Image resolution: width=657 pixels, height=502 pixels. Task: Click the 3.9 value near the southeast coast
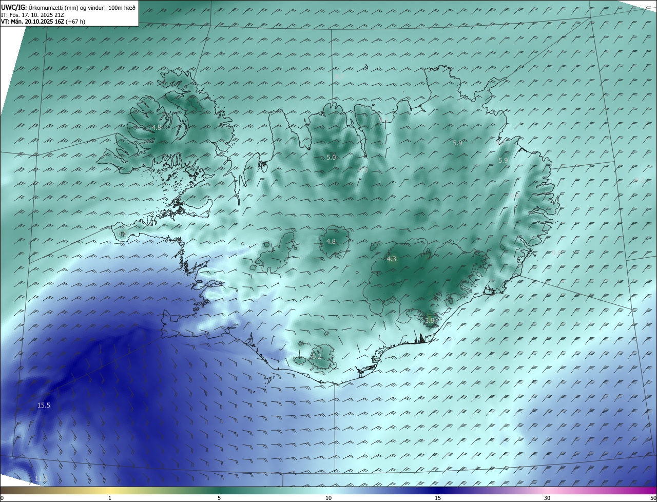(x=430, y=320)
